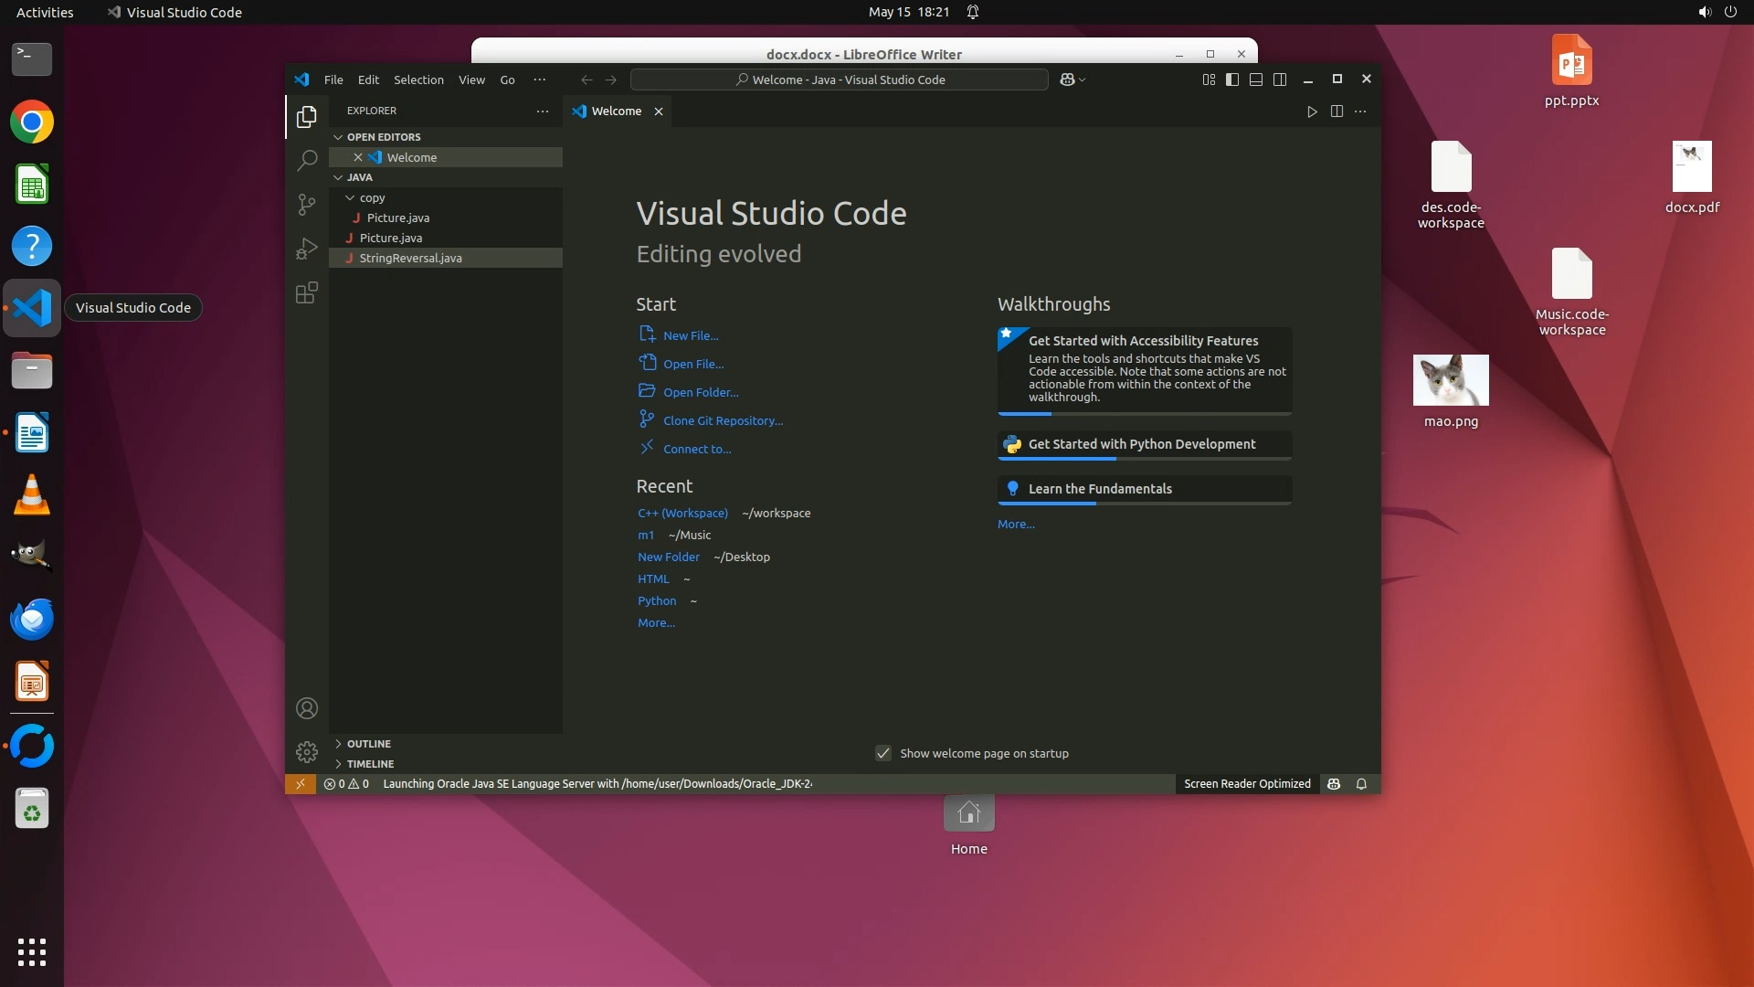Open the Selection menu
1754x987 pixels.
tap(418, 80)
